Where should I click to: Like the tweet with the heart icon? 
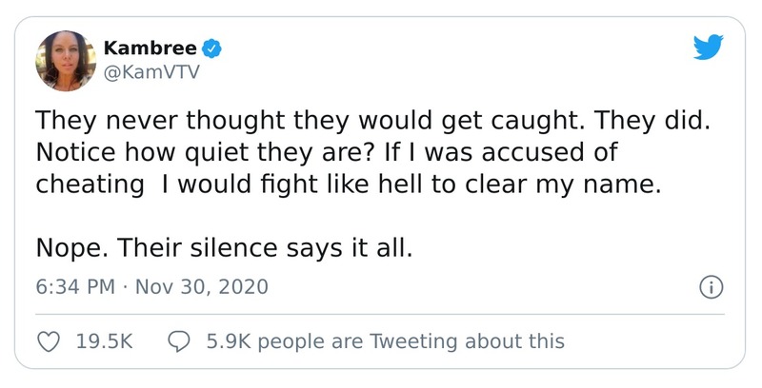coord(49,340)
